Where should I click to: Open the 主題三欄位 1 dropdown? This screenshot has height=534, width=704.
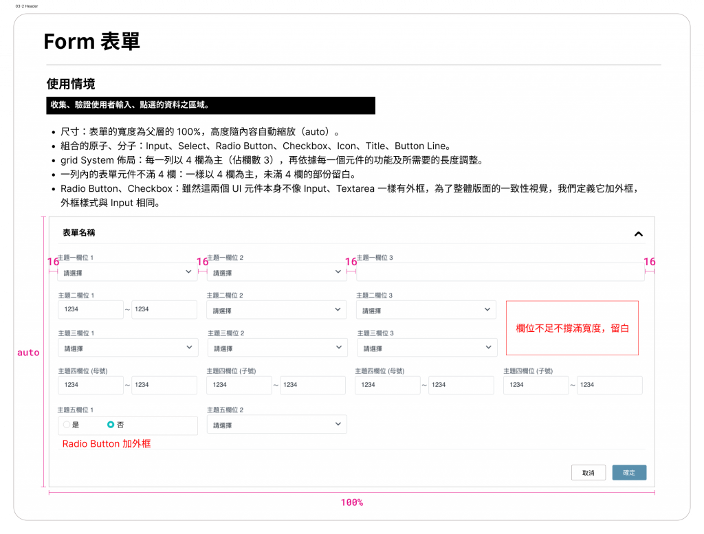(x=128, y=348)
